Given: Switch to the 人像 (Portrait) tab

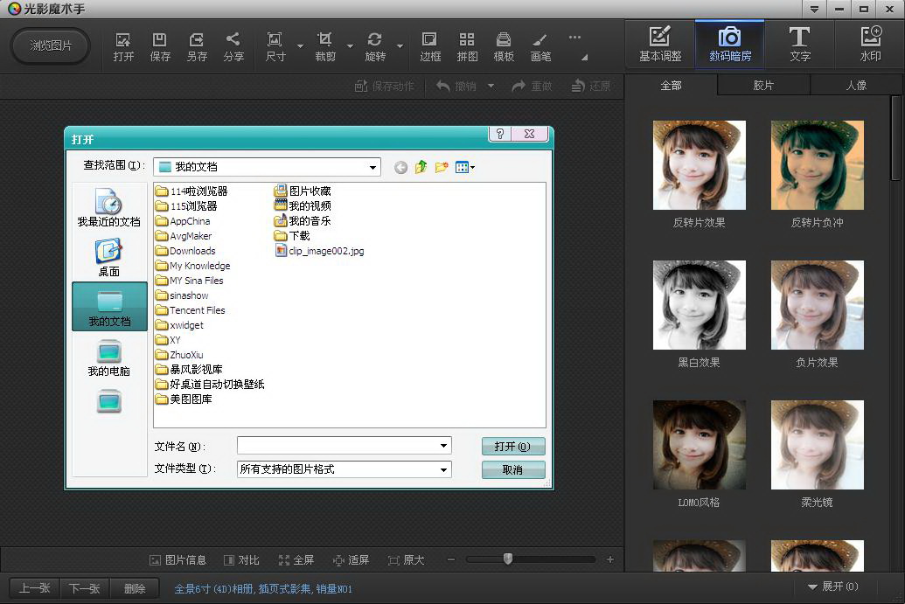Looking at the screenshot, I should (856, 86).
